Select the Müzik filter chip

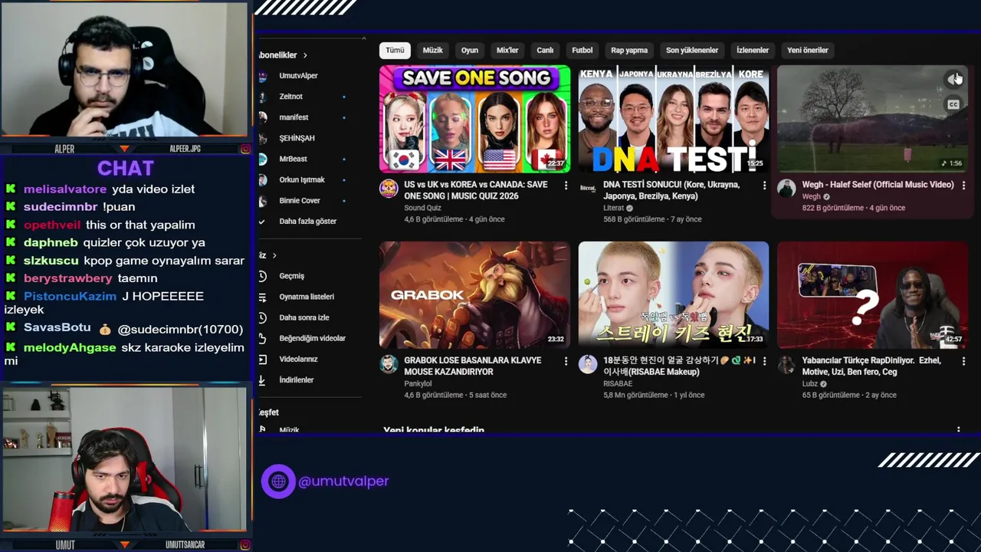coord(433,51)
